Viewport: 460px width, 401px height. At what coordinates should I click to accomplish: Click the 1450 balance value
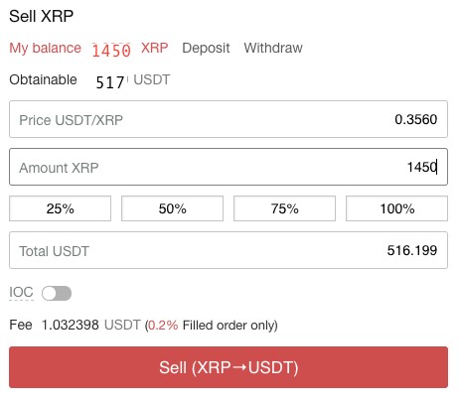click(111, 51)
